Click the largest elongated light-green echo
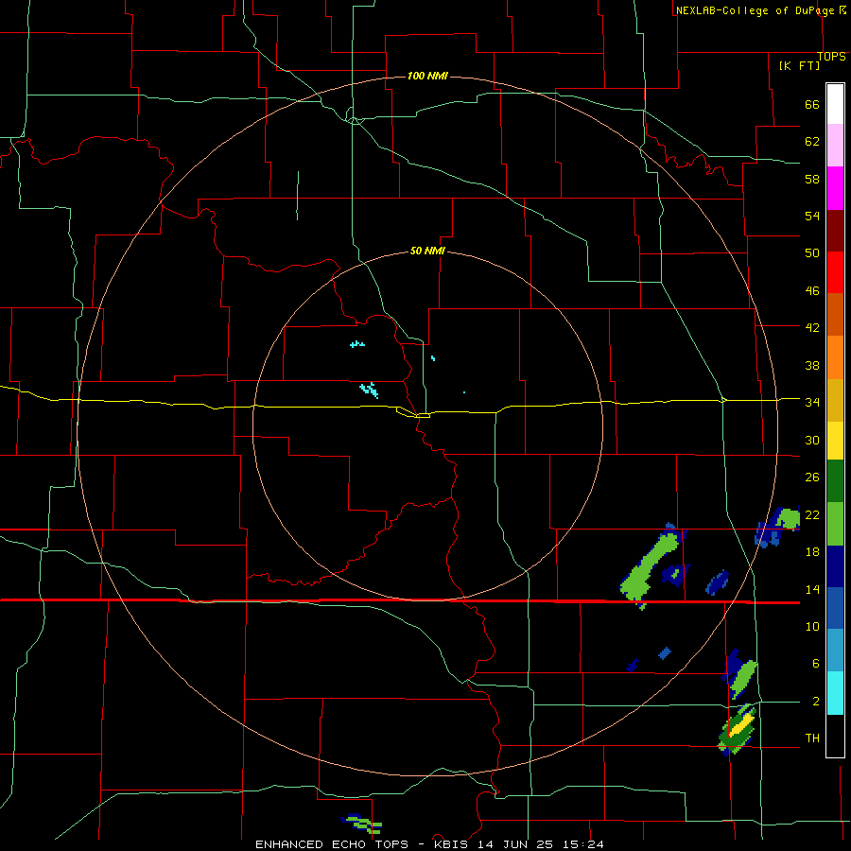Viewport: 851px width, 851px height. [650, 567]
